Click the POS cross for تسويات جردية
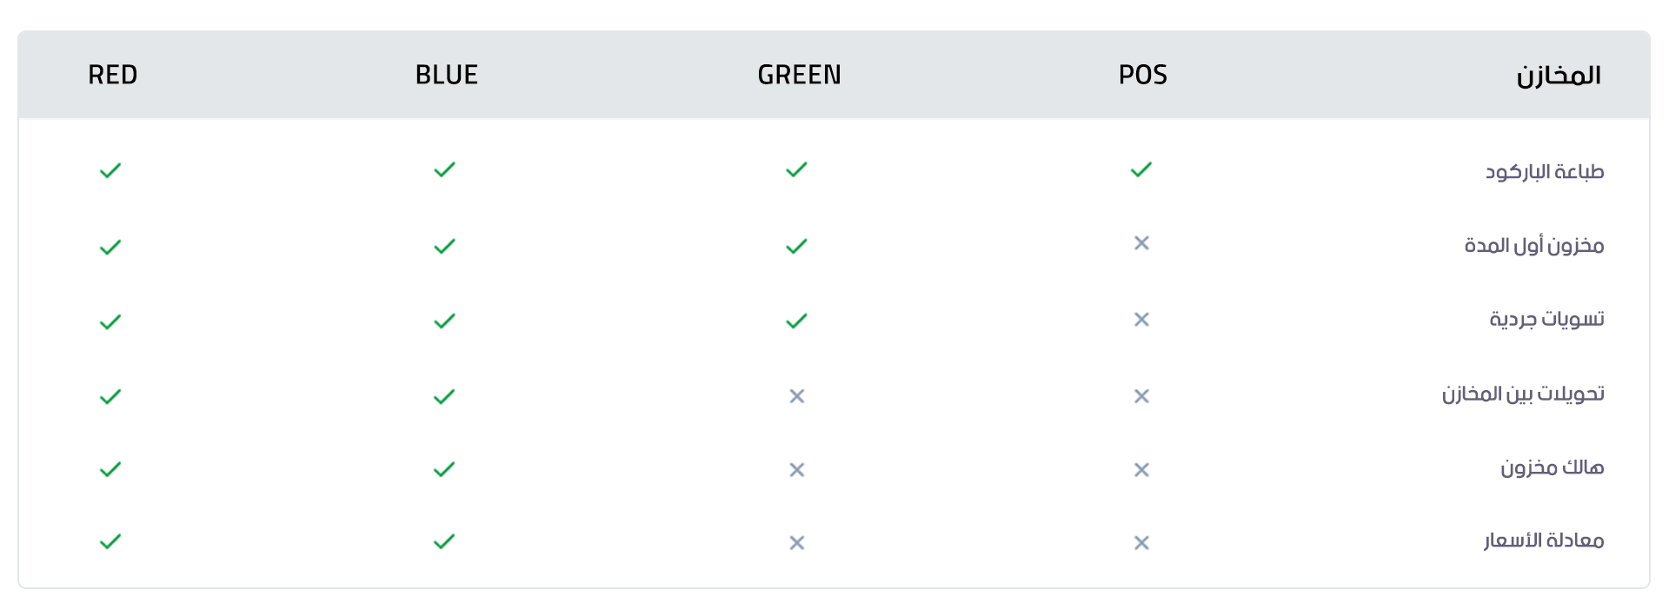Image resolution: width=1669 pixels, height=616 pixels. [x=1141, y=320]
